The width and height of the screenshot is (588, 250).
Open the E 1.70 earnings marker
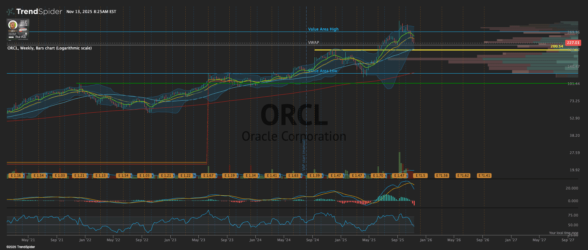tap(378, 176)
